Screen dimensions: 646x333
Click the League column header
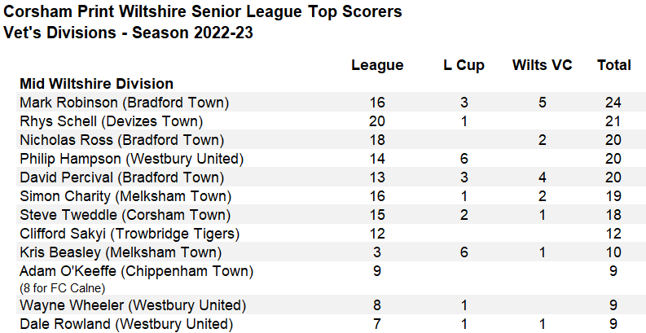pos(377,65)
